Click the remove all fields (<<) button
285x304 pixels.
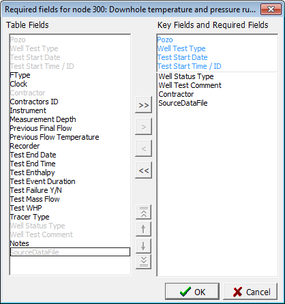pos(143,170)
